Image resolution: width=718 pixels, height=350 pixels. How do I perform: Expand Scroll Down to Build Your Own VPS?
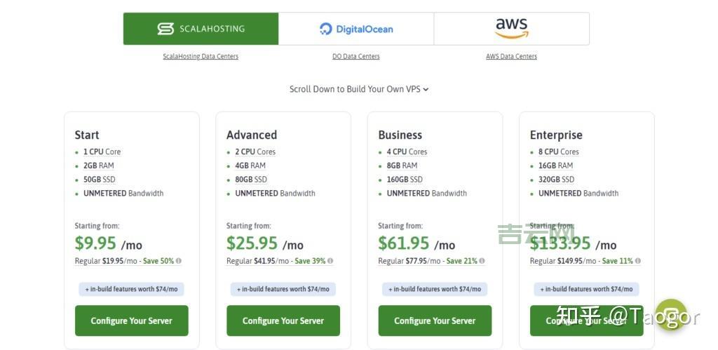(358, 89)
